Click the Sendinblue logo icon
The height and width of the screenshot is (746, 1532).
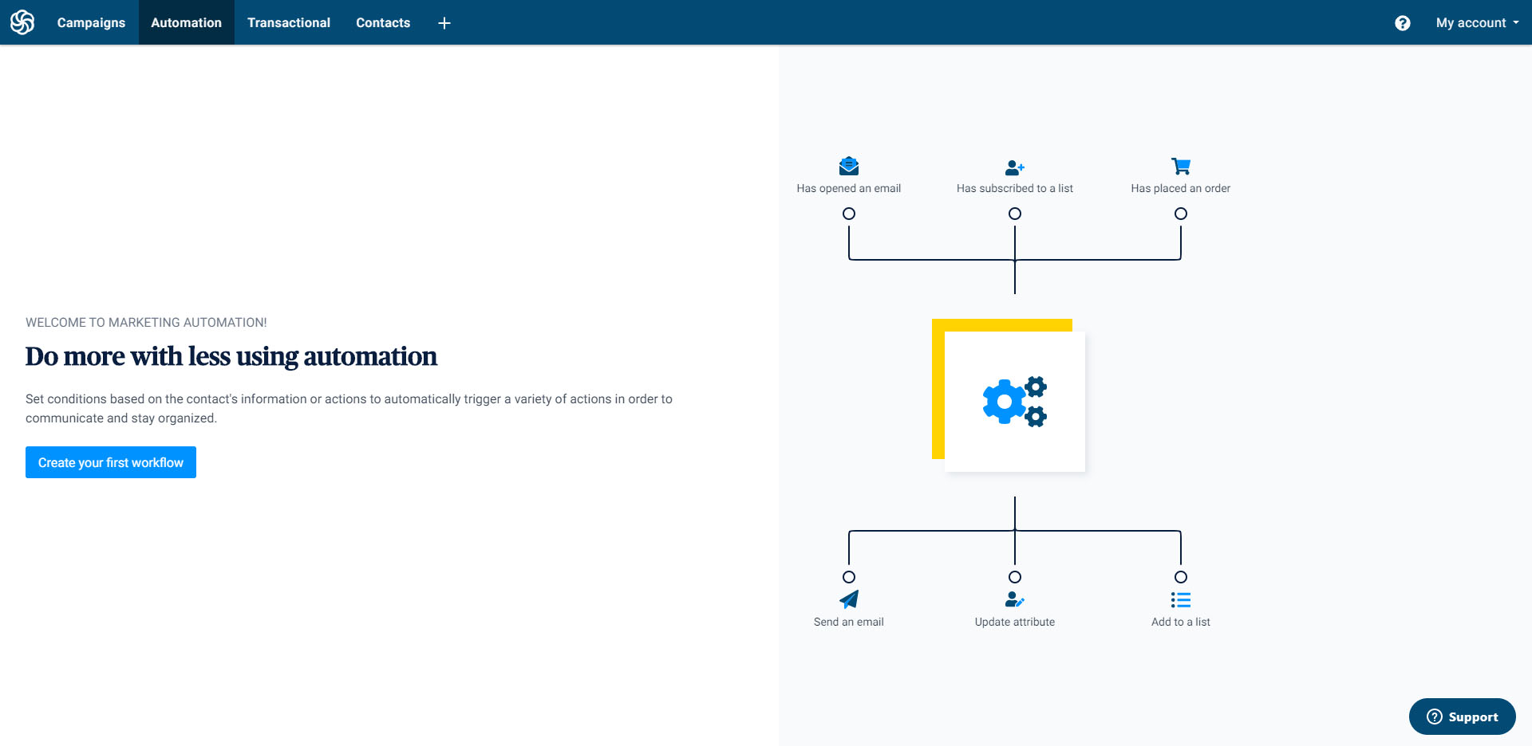point(22,22)
